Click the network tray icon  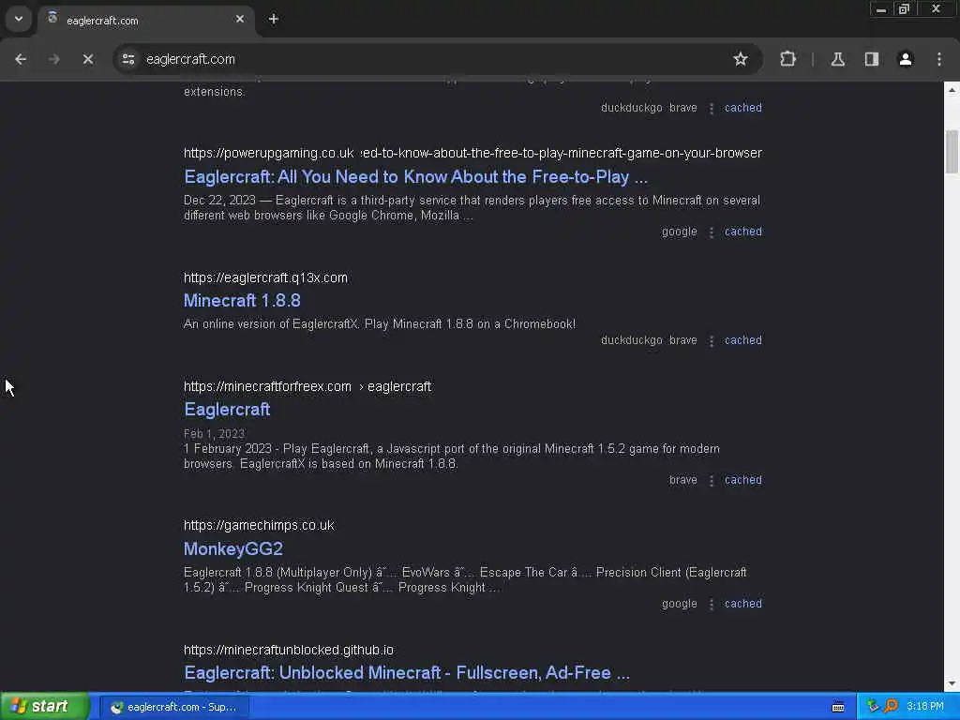(x=874, y=707)
